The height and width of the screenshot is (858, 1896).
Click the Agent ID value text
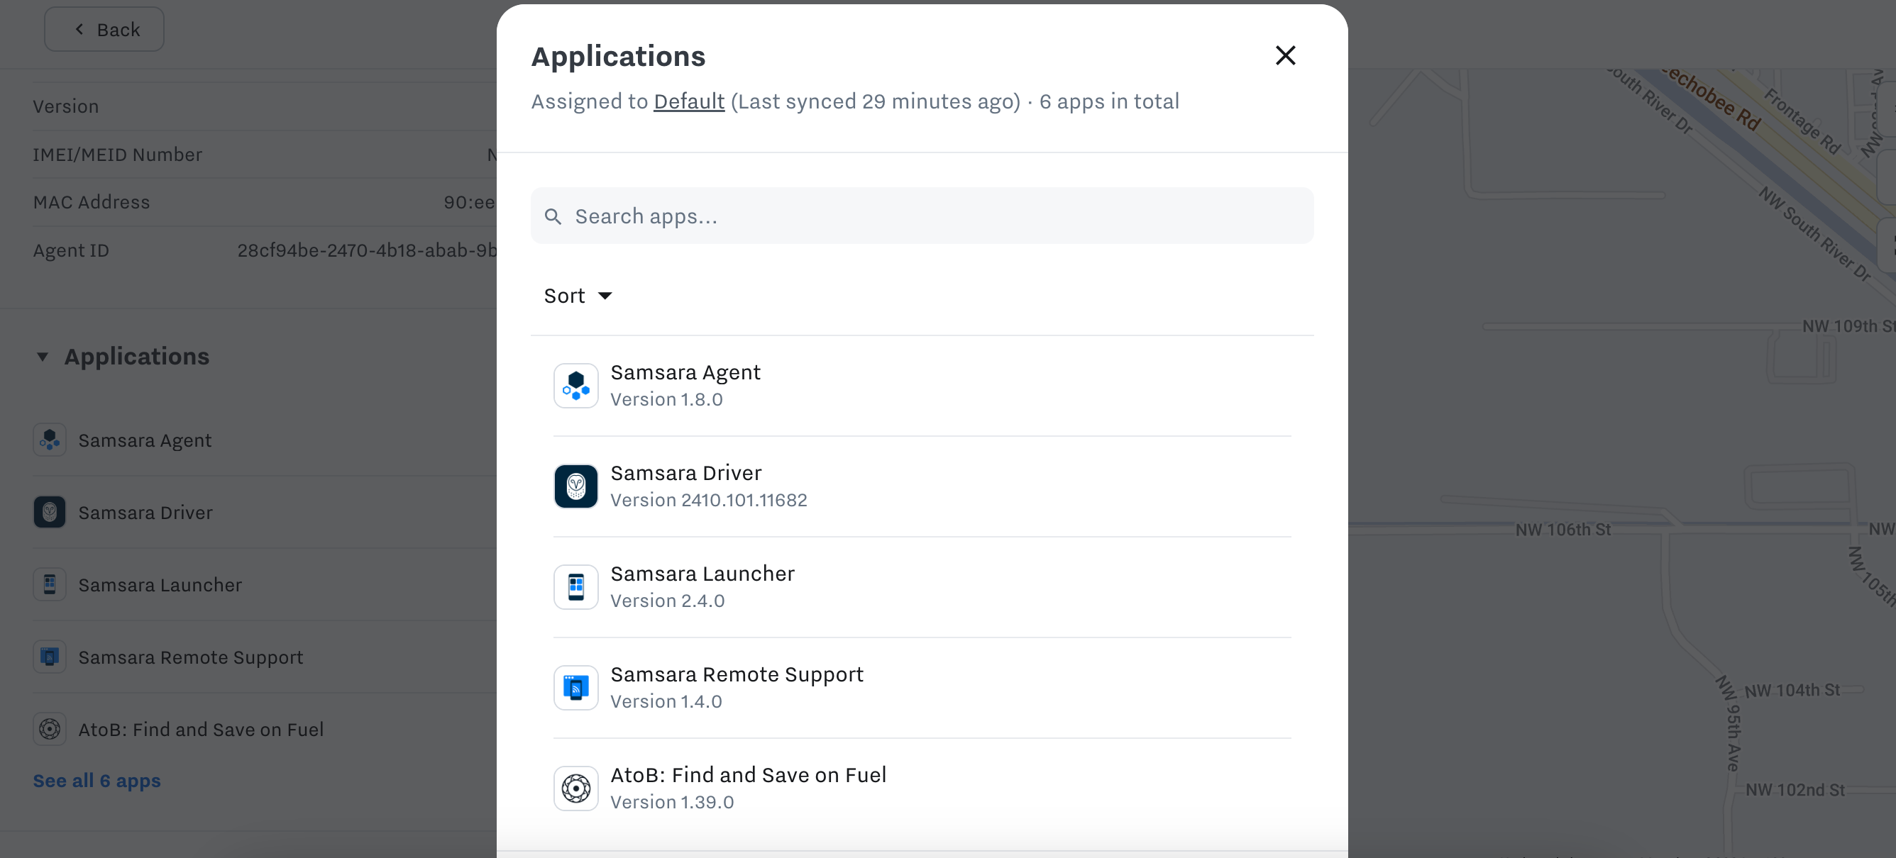[366, 250]
